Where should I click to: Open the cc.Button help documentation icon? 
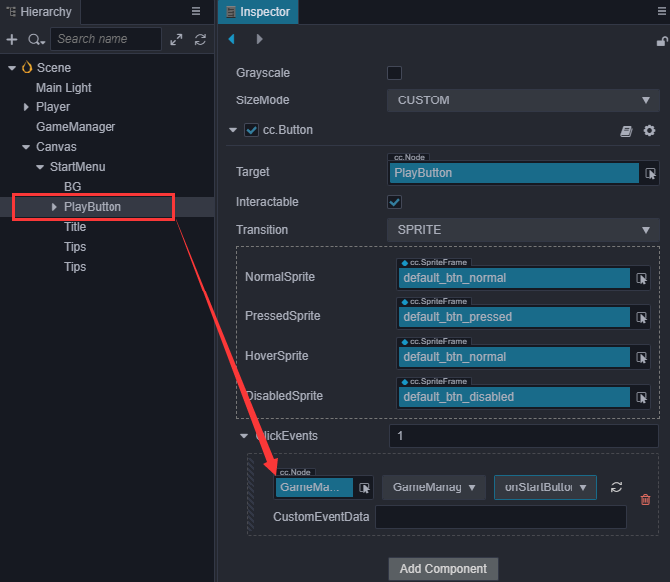point(626,130)
